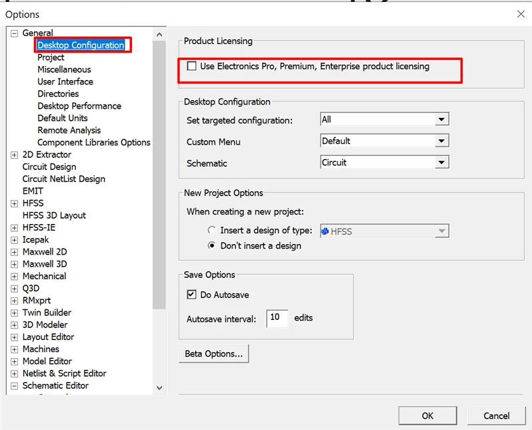
Task: Open the Custom Menu dropdown
Action: (441, 141)
